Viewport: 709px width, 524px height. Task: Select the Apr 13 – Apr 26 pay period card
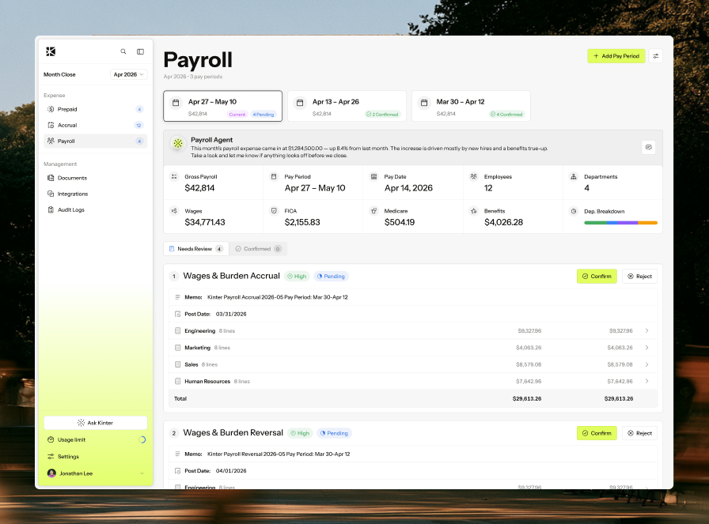(x=347, y=106)
